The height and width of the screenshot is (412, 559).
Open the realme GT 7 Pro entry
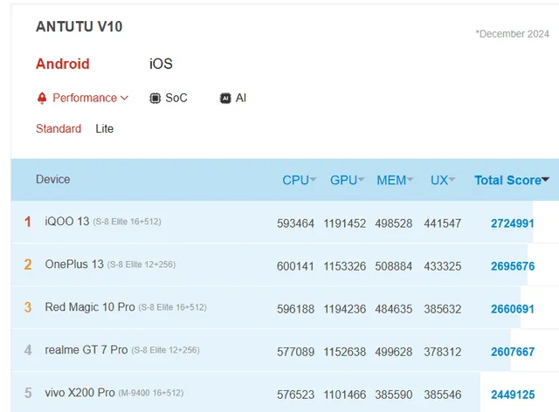[x=86, y=350]
